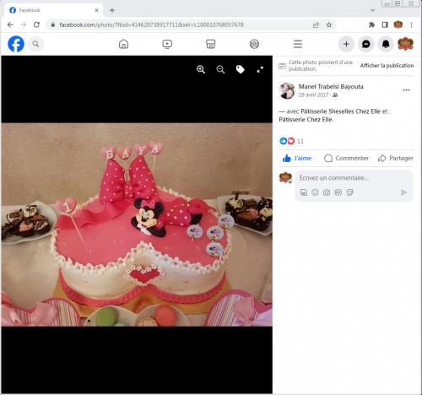This screenshot has height=395, width=422.
Task: Add a GIF to the comment
Action: [x=338, y=192]
